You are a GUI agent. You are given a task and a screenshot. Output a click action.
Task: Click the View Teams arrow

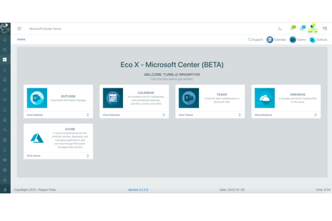pos(239,115)
